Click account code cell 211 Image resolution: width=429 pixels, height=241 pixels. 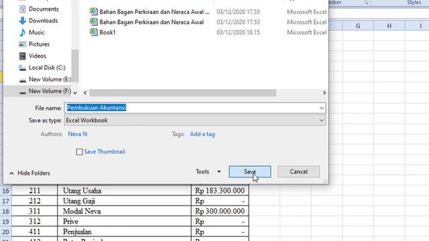34,191
